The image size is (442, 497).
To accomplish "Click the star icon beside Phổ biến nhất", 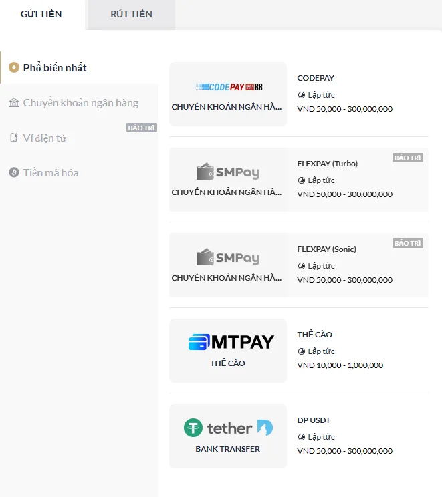I will coord(13,67).
